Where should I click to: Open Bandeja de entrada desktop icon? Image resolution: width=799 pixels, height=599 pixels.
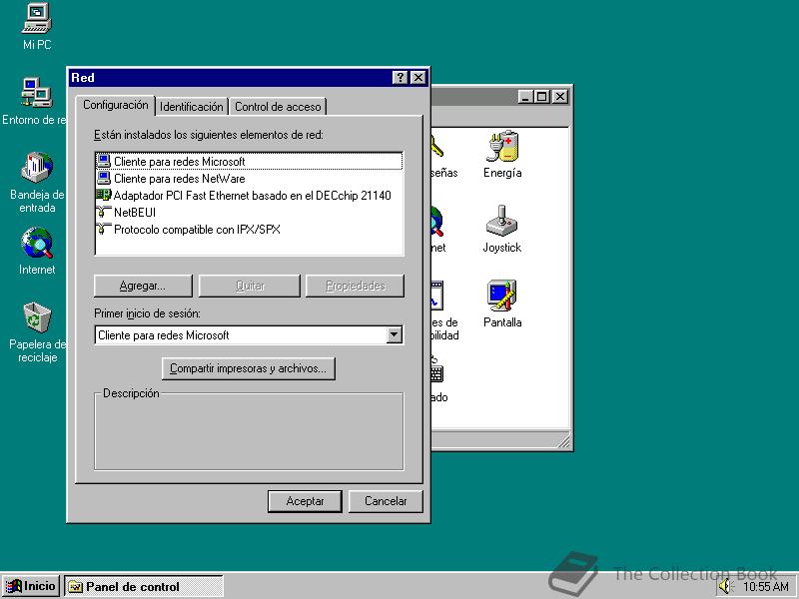(37, 182)
